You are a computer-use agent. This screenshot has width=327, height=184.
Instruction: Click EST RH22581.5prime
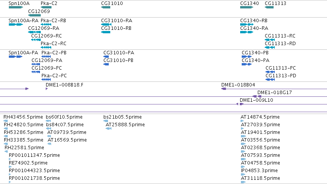point(24,148)
